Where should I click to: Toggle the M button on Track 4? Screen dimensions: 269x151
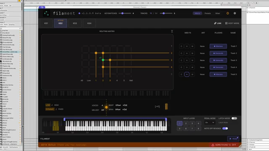pyautogui.click(x=193, y=67)
